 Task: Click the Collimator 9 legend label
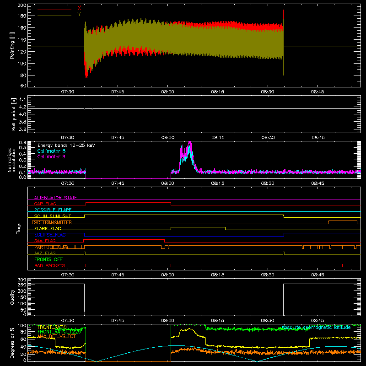[51, 156]
